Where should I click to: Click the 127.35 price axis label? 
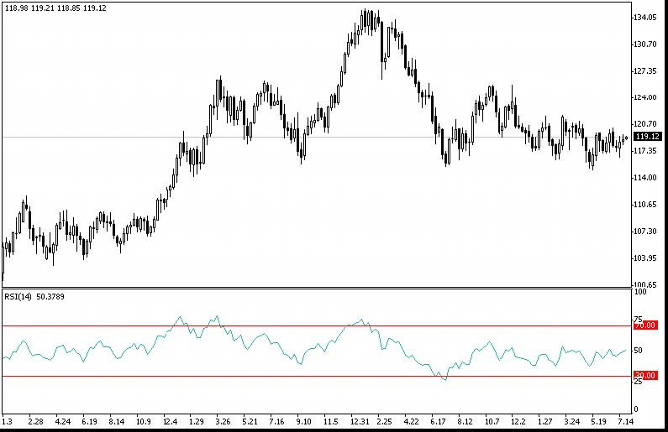point(646,70)
